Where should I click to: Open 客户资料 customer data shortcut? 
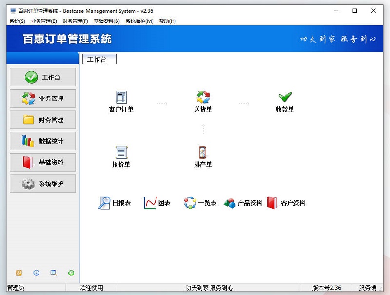(286, 203)
